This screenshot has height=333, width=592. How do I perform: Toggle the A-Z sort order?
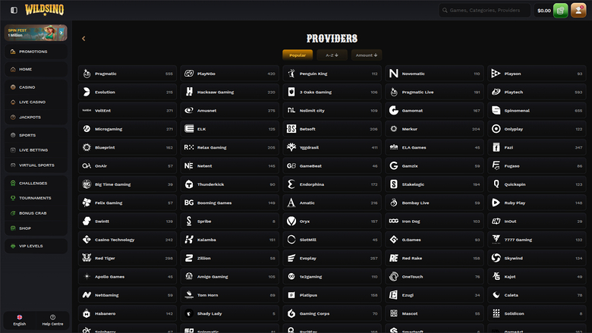coord(332,55)
